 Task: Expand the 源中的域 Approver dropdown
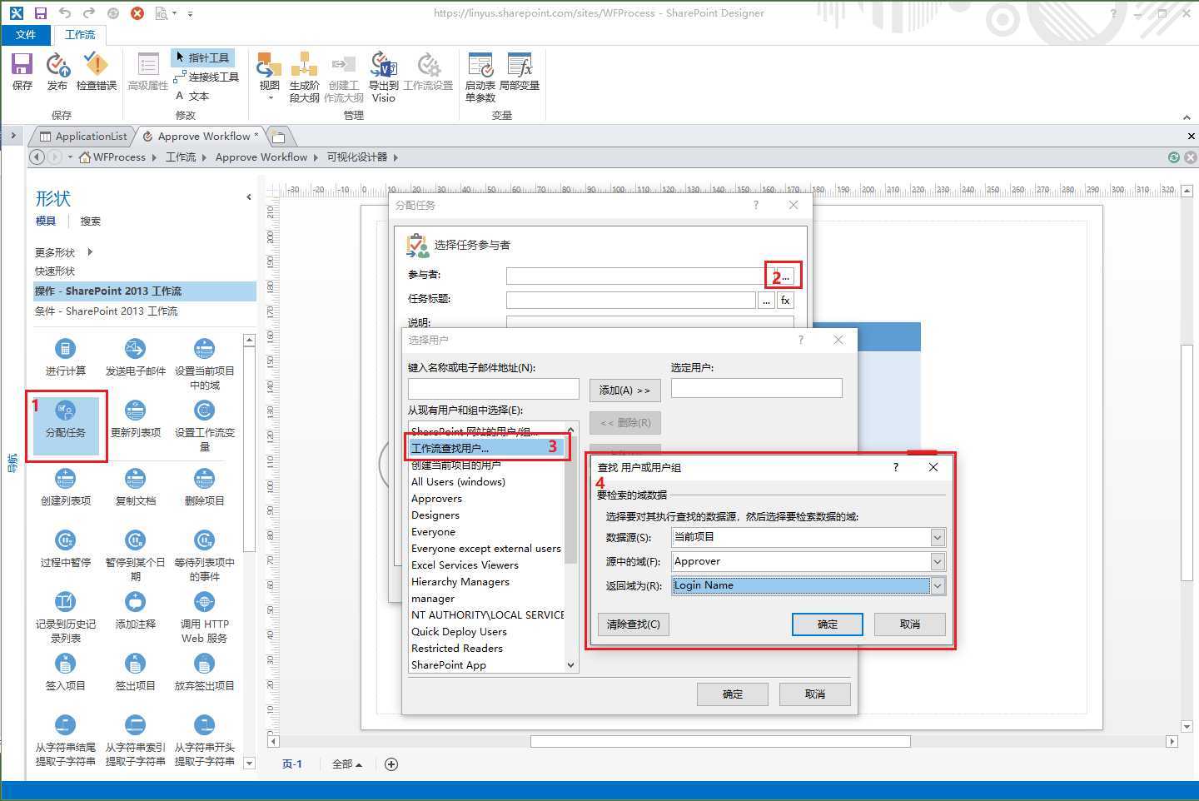tap(938, 561)
